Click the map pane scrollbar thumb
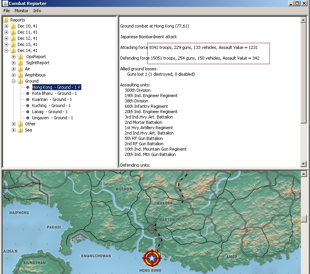The width and height of the screenshot is (310, 274). coord(304,219)
